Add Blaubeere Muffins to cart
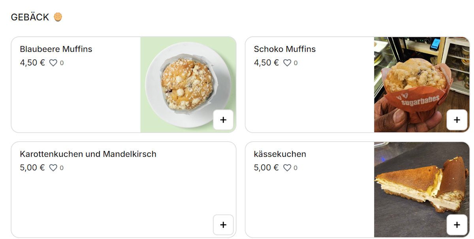The image size is (474, 239). tap(223, 120)
